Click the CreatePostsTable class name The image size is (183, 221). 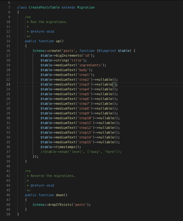pos(44,7)
